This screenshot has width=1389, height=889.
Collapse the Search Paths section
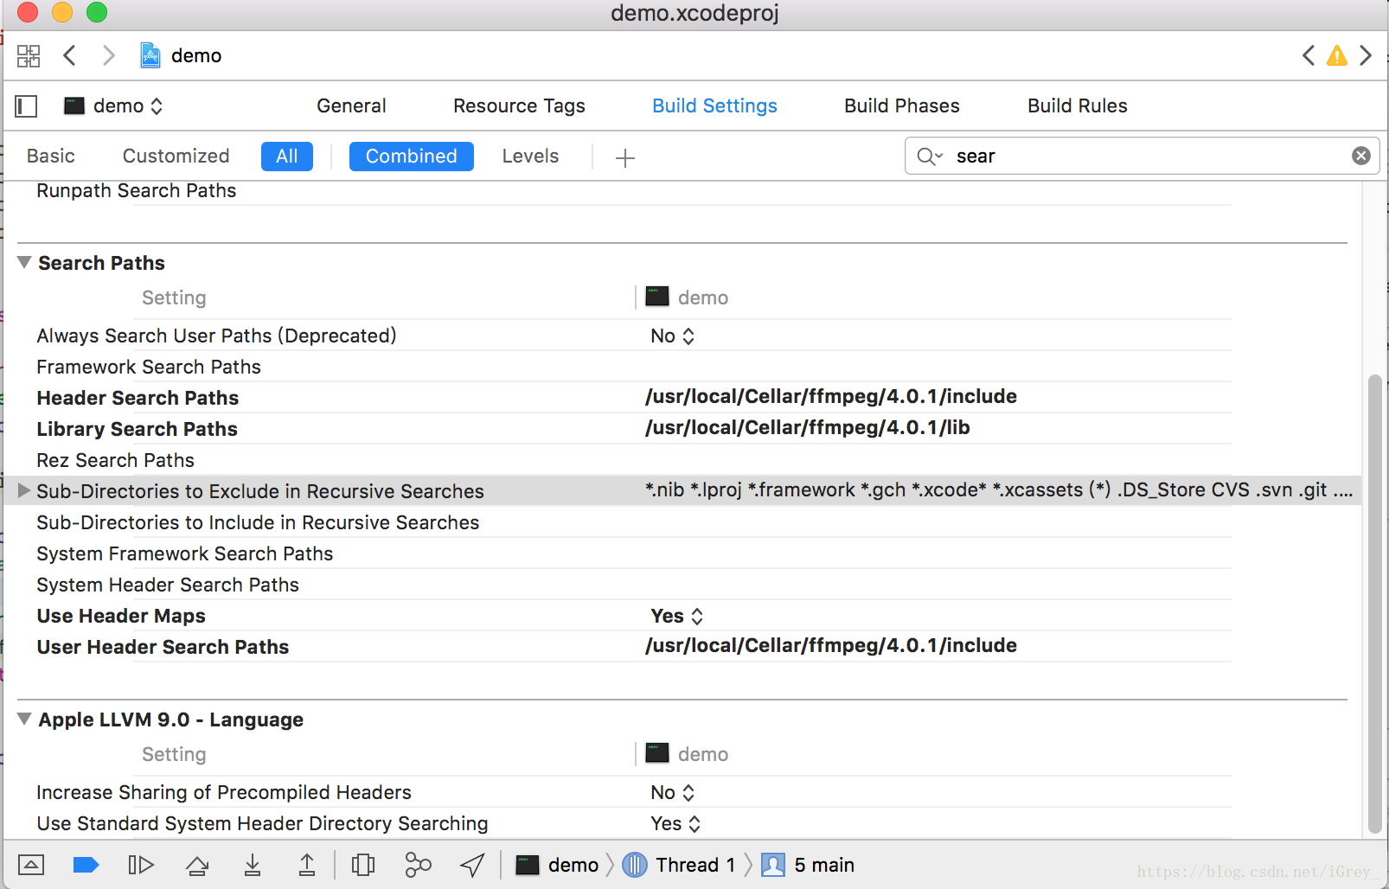coord(24,263)
